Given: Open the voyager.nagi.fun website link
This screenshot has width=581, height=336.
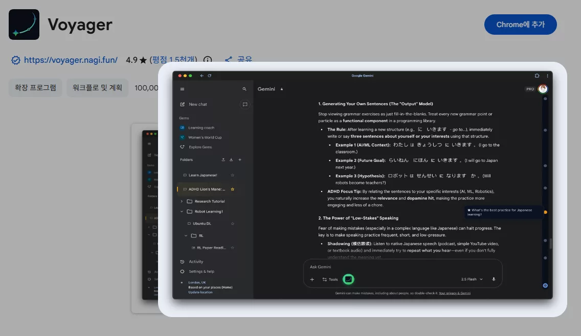Looking at the screenshot, I should [71, 60].
